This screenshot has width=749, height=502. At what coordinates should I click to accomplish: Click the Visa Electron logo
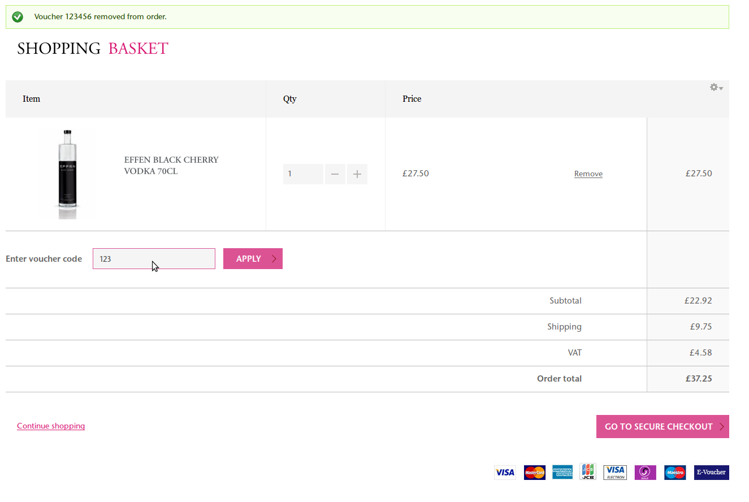[x=615, y=473]
